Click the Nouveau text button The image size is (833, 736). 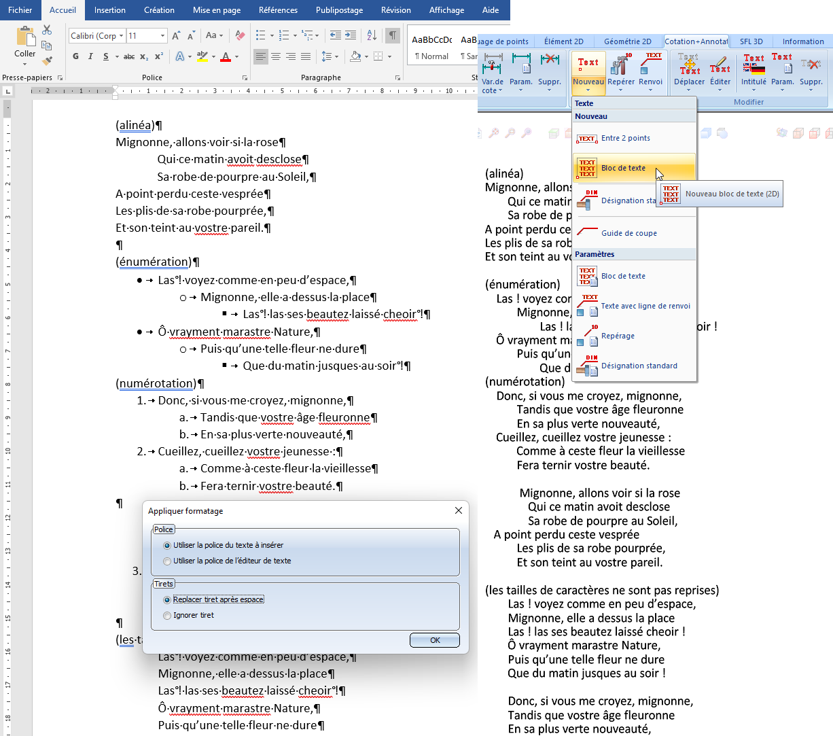pos(588,73)
